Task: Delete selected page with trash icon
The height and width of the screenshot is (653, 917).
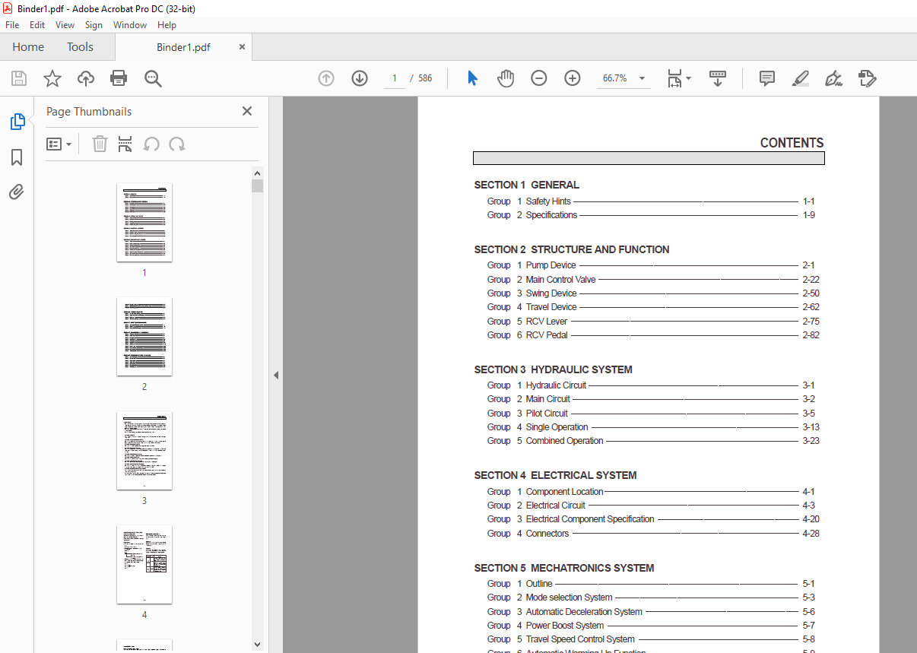Action: [x=100, y=144]
